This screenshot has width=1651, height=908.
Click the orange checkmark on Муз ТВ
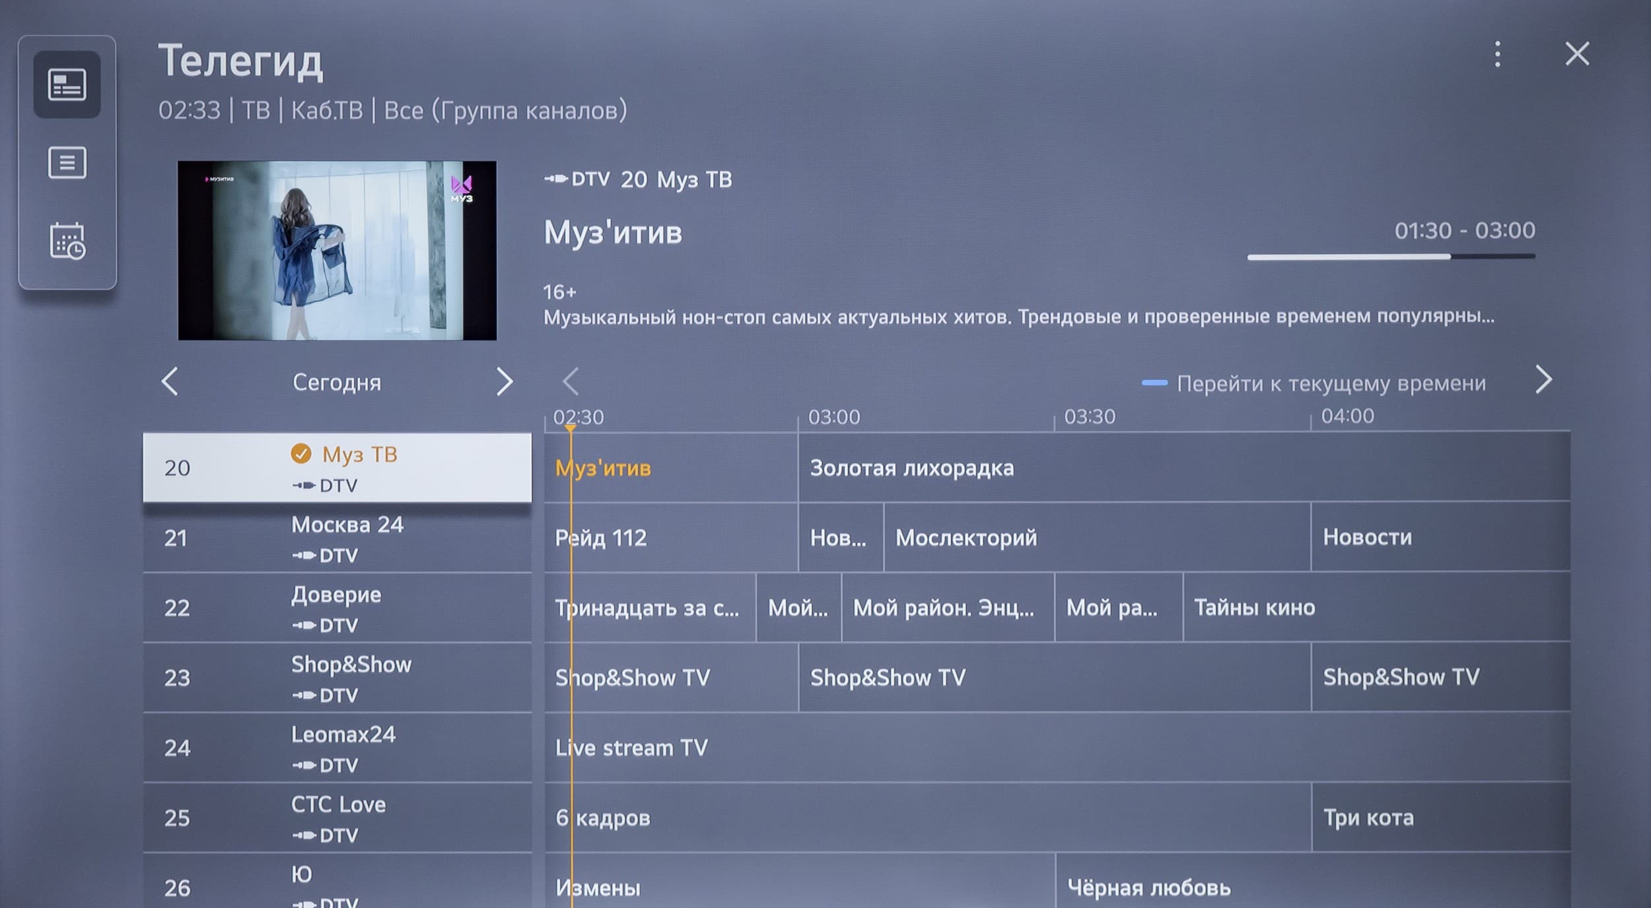[301, 454]
